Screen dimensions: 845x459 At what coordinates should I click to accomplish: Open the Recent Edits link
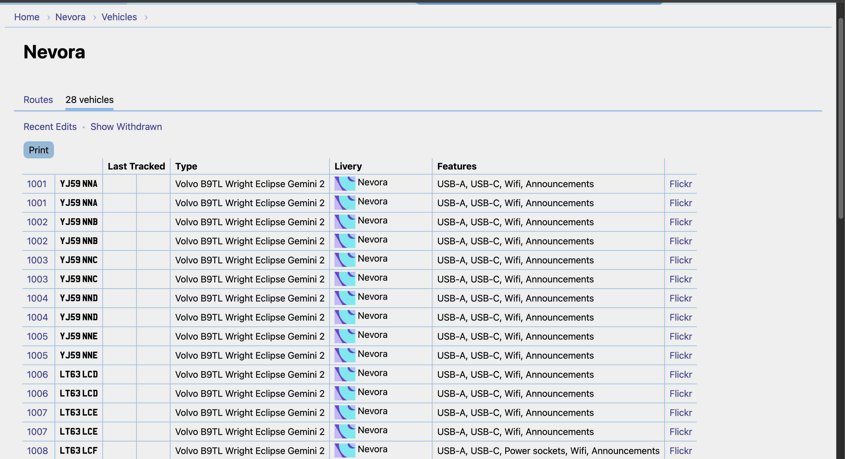(x=50, y=126)
